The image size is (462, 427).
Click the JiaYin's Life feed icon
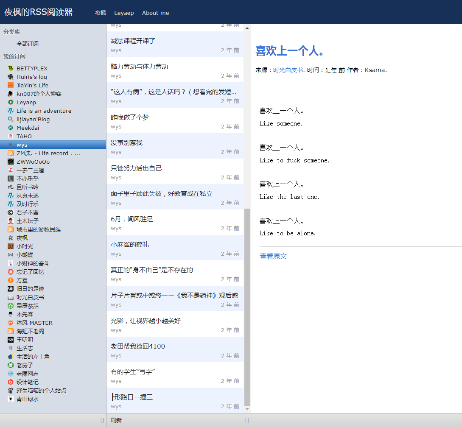tap(11, 85)
